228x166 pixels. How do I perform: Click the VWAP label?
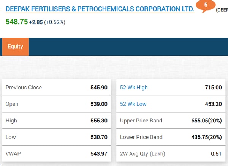pyautogui.click(x=14, y=154)
